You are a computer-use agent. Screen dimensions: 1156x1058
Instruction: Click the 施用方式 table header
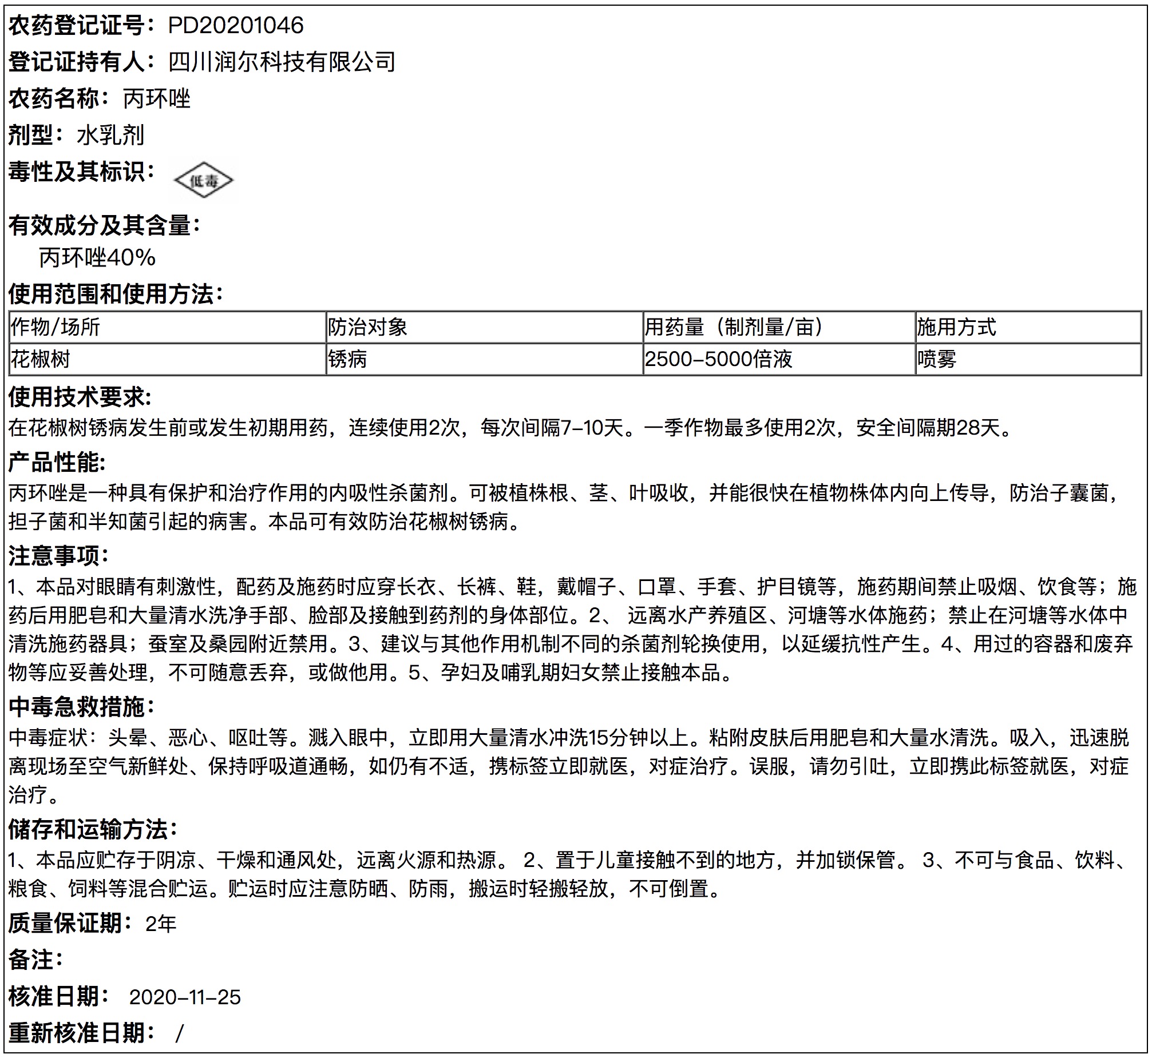coord(956,327)
